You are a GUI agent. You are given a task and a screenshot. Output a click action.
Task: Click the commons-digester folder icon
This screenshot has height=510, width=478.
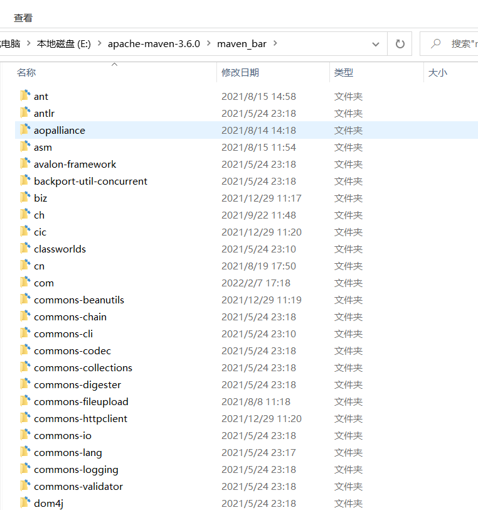pyautogui.click(x=25, y=384)
